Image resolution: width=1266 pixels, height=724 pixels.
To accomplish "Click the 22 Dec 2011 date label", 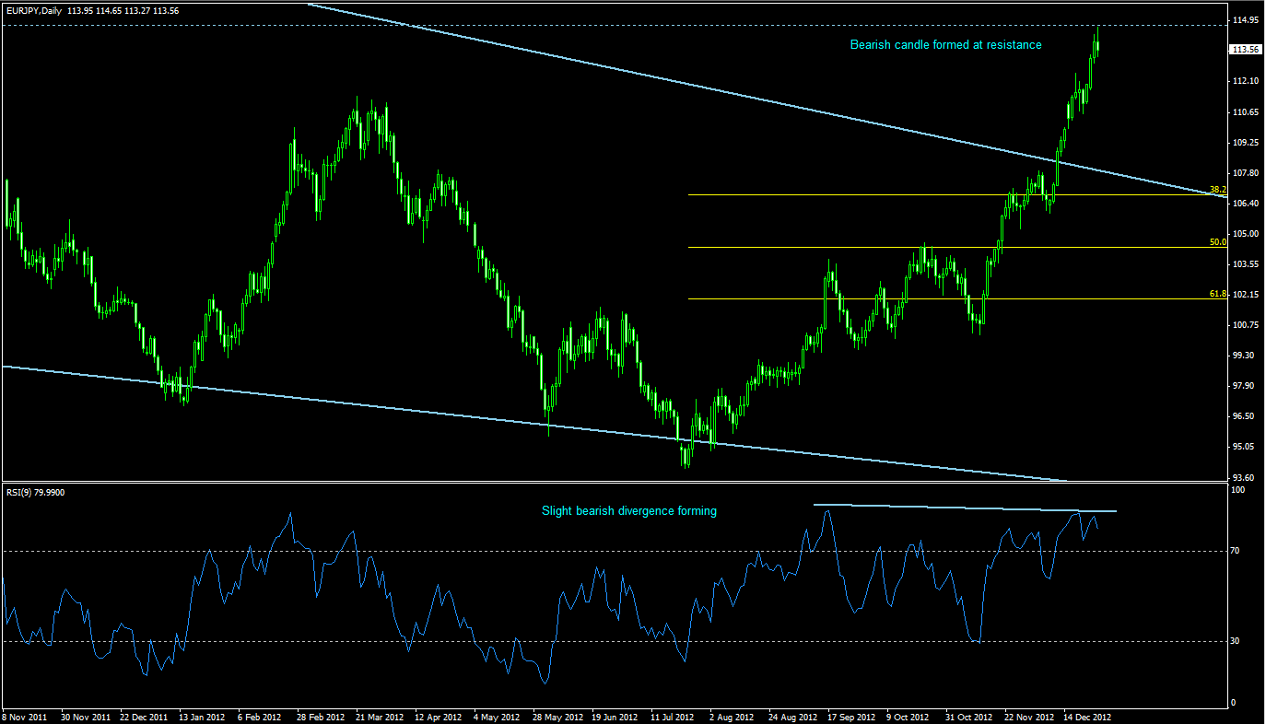I will [x=144, y=716].
